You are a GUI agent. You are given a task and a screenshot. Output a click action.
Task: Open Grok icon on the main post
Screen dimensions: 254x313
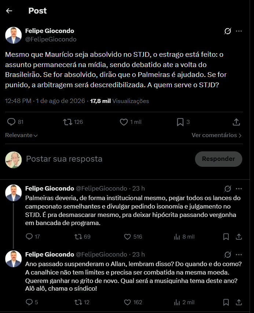click(228, 31)
